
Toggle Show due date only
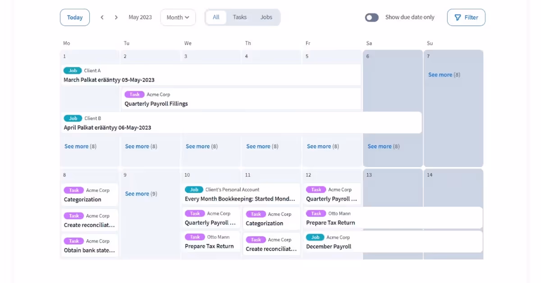click(x=371, y=17)
